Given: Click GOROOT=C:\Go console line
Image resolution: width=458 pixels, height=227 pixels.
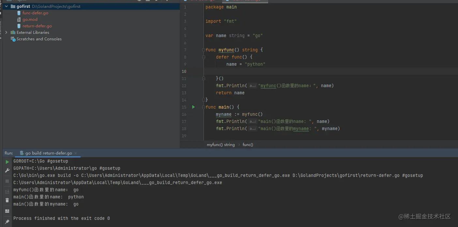Looking at the screenshot, I should pos(41,161).
